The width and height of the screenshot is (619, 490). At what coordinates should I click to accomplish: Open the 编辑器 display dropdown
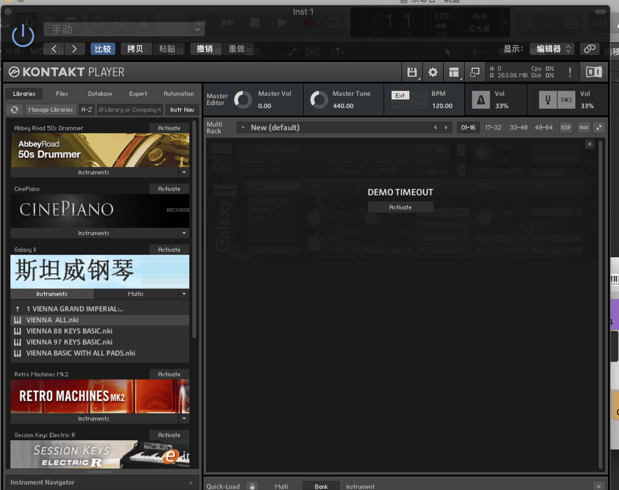(x=552, y=49)
